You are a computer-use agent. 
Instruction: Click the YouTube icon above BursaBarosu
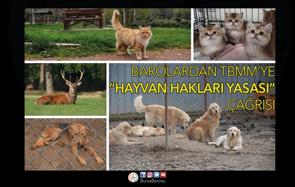click(x=163, y=175)
